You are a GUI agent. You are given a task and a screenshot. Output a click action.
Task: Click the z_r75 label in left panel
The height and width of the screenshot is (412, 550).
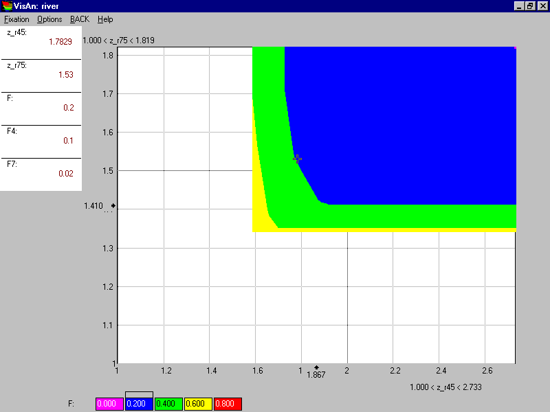16,65
